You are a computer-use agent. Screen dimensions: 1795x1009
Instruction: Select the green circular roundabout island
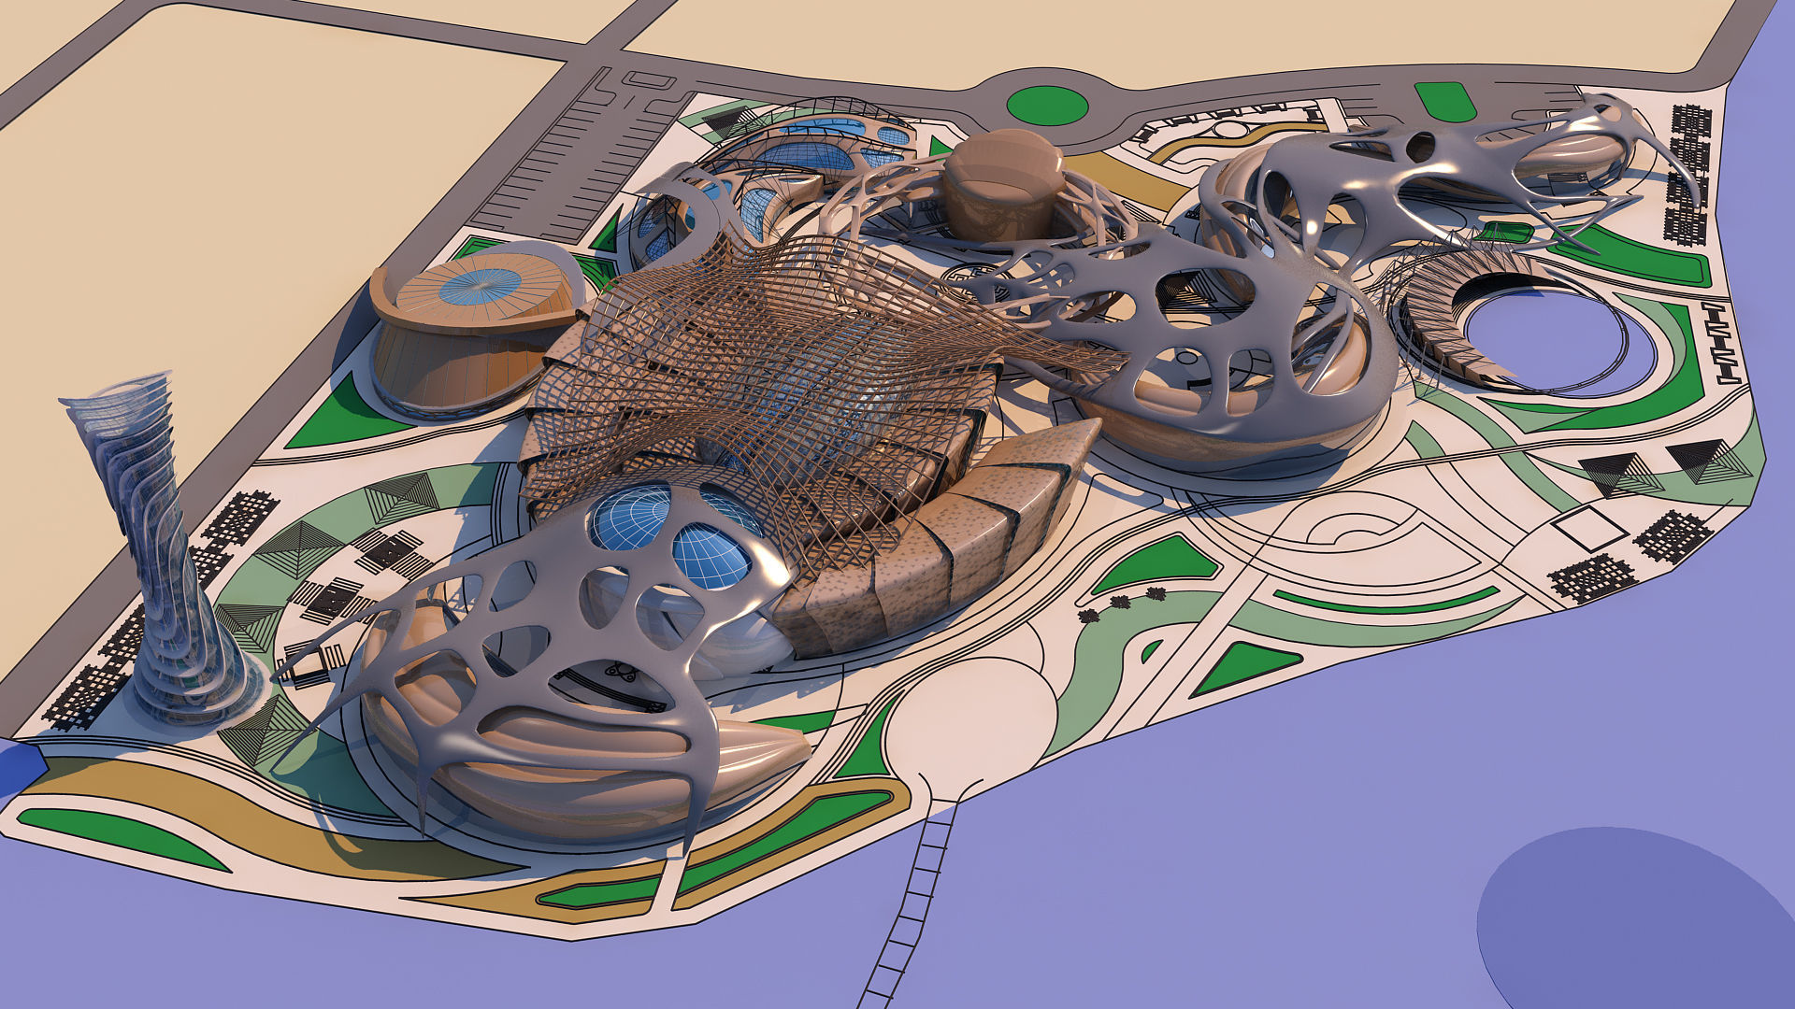click(x=1047, y=106)
